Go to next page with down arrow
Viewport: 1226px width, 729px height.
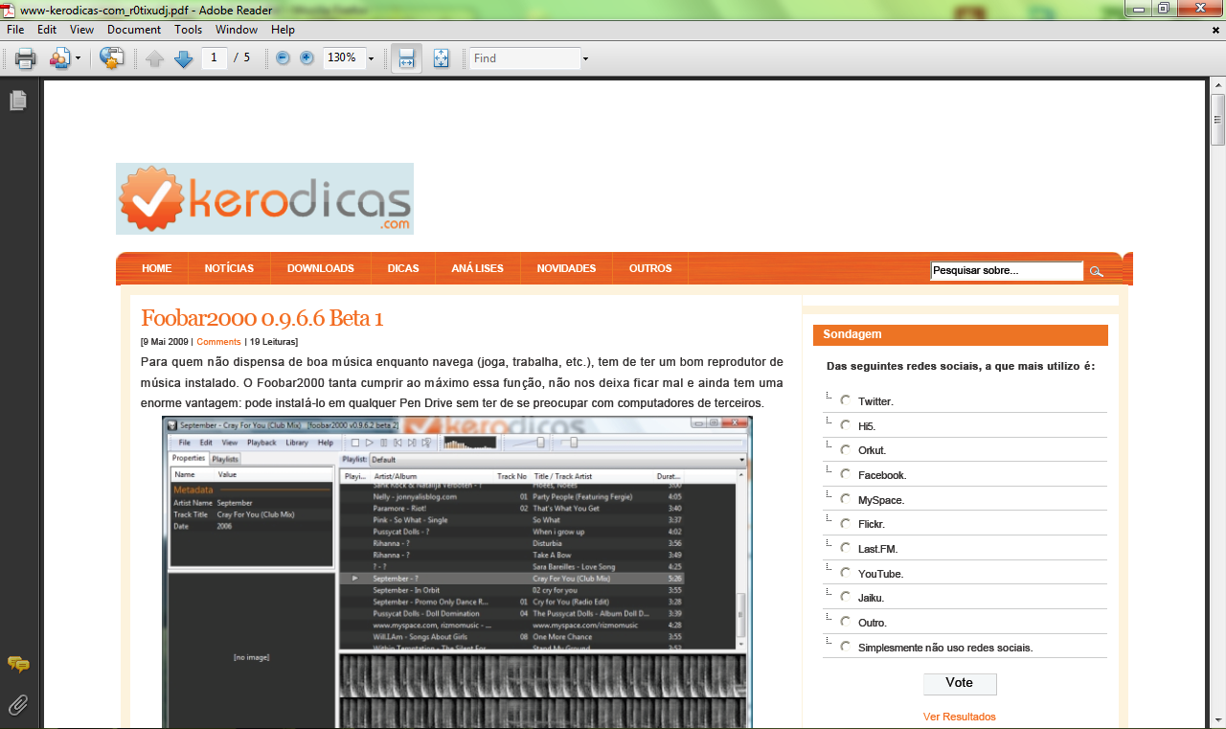point(183,58)
